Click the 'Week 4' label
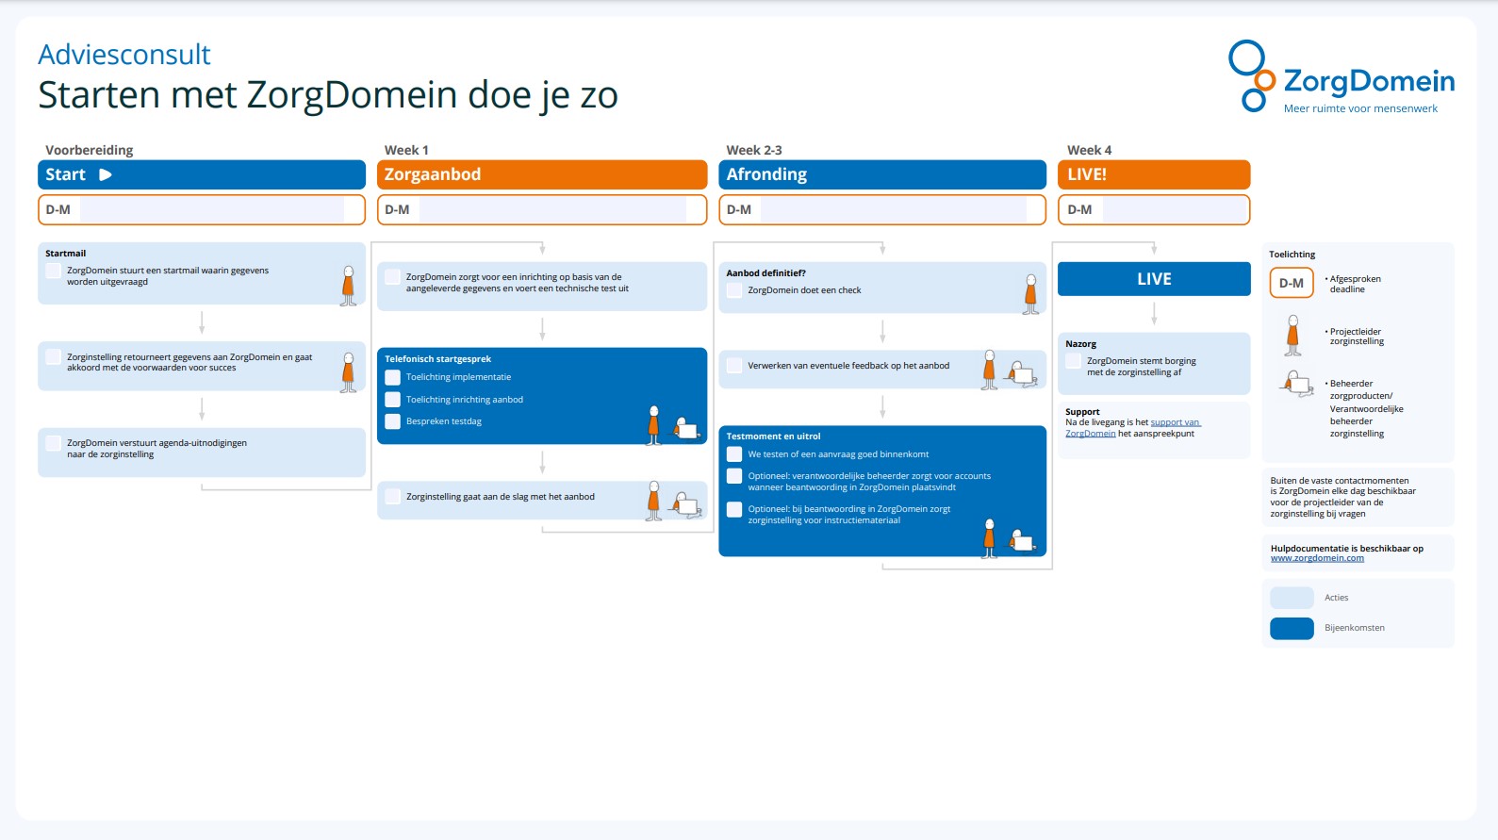1498x840 pixels. click(x=1089, y=150)
